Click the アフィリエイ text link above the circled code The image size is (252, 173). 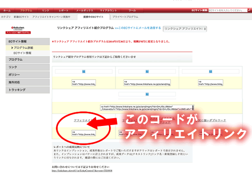click(x=83, y=121)
